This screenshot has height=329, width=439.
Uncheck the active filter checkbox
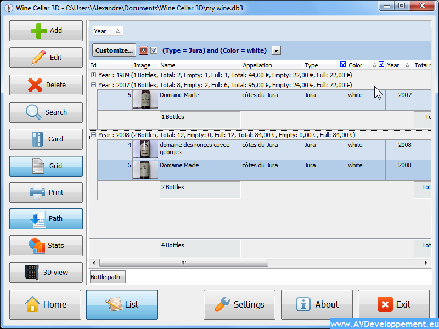point(154,50)
